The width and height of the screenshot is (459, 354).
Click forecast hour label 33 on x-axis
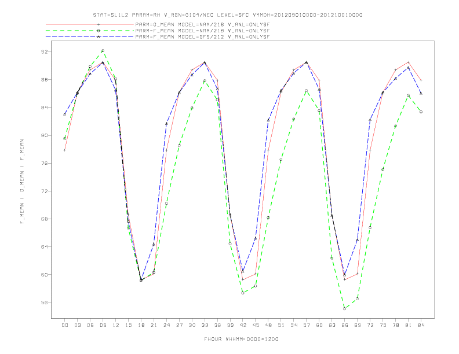pos(205,325)
